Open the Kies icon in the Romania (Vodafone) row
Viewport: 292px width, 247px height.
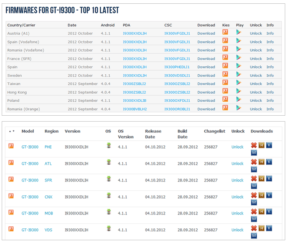click(x=225, y=49)
